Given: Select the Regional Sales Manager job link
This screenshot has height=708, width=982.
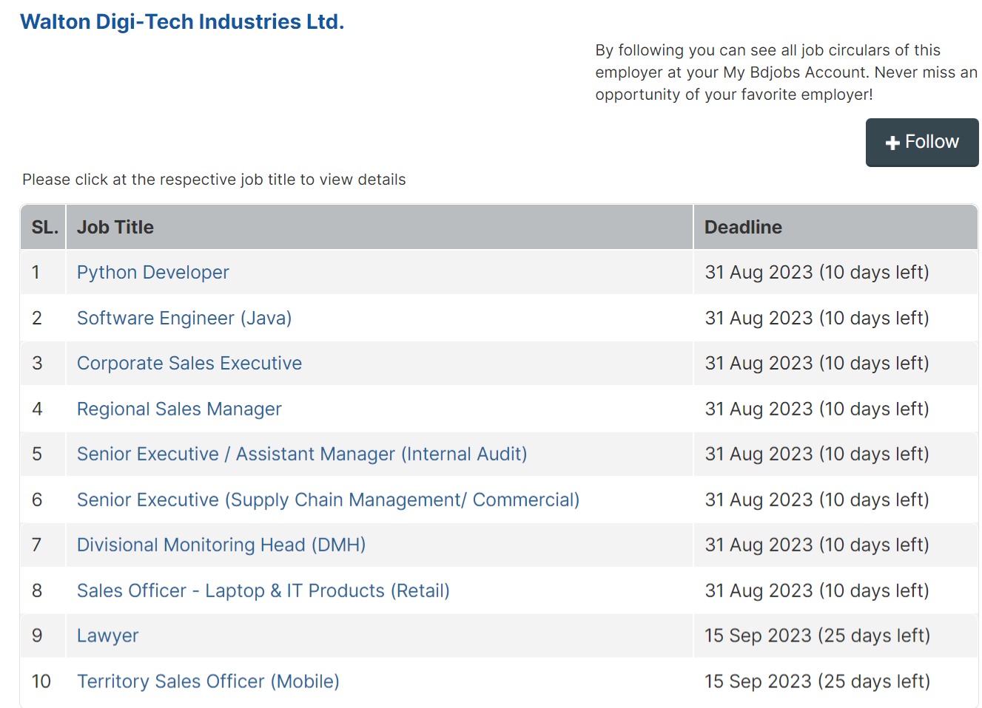Looking at the screenshot, I should pyautogui.click(x=179, y=409).
